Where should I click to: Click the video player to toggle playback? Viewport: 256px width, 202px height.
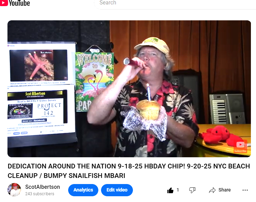pos(129,89)
